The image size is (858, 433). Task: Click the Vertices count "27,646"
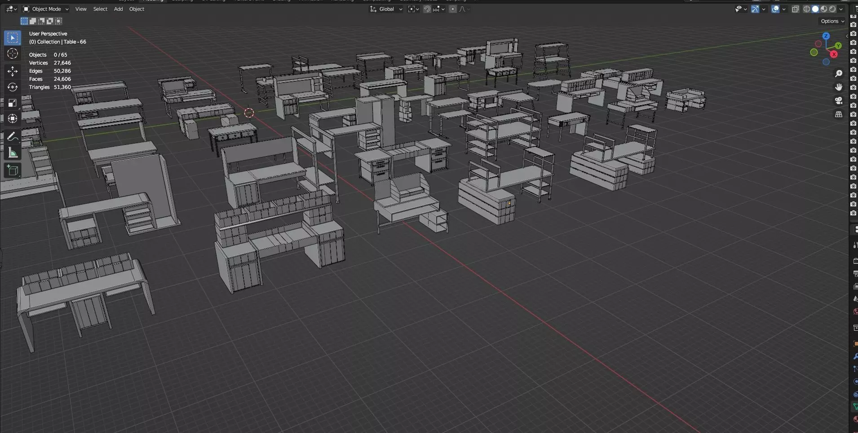62,63
